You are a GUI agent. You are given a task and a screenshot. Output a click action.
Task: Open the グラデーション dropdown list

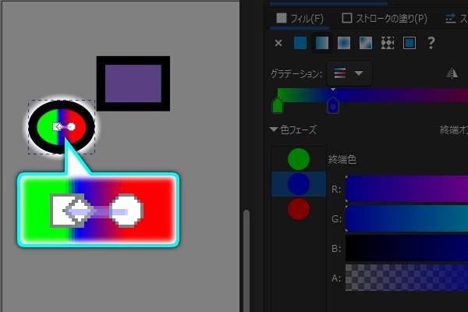[x=349, y=73]
